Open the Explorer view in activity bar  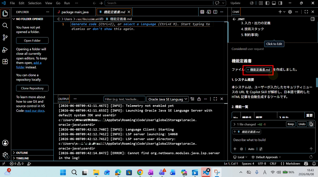pyautogui.click(x=5, y=13)
